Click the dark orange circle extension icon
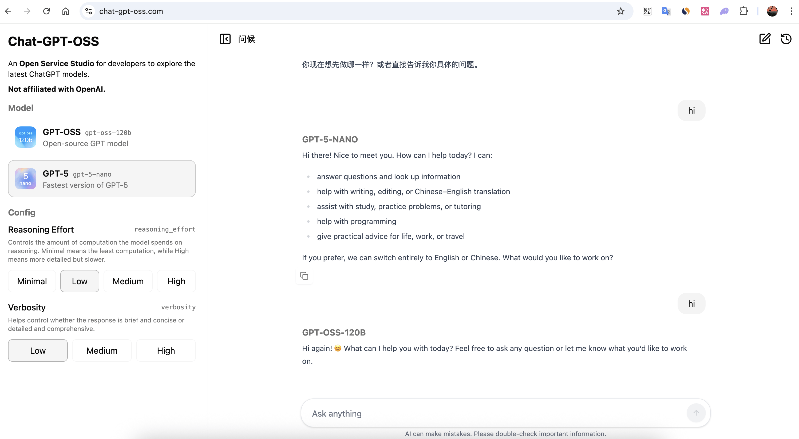The image size is (799, 439). (686, 11)
